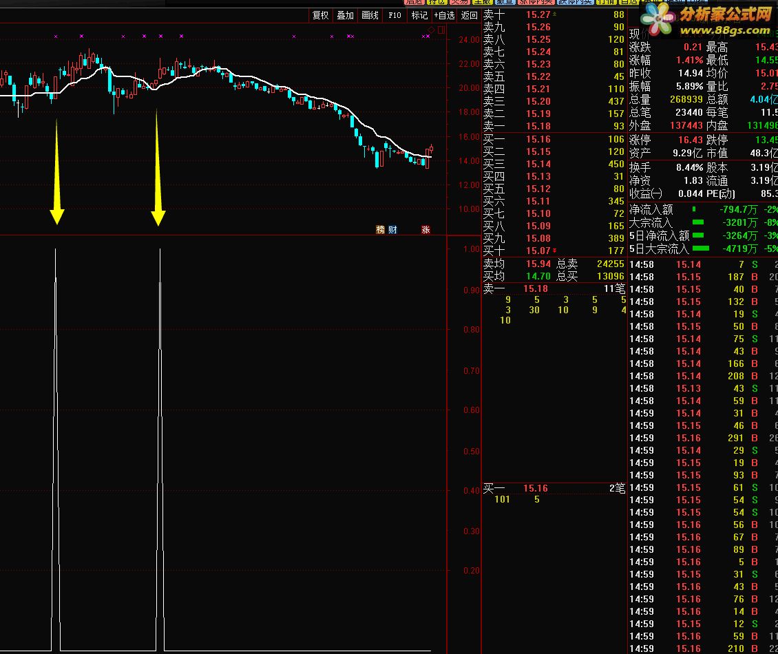Click the 大宗流入 -3201万 row

click(702, 222)
